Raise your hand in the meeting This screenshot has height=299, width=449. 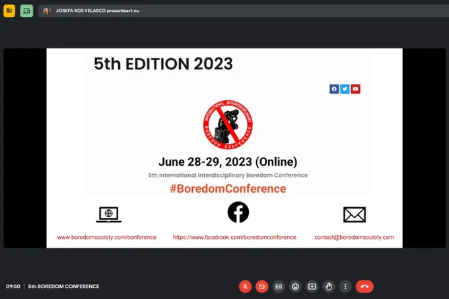[329, 286]
